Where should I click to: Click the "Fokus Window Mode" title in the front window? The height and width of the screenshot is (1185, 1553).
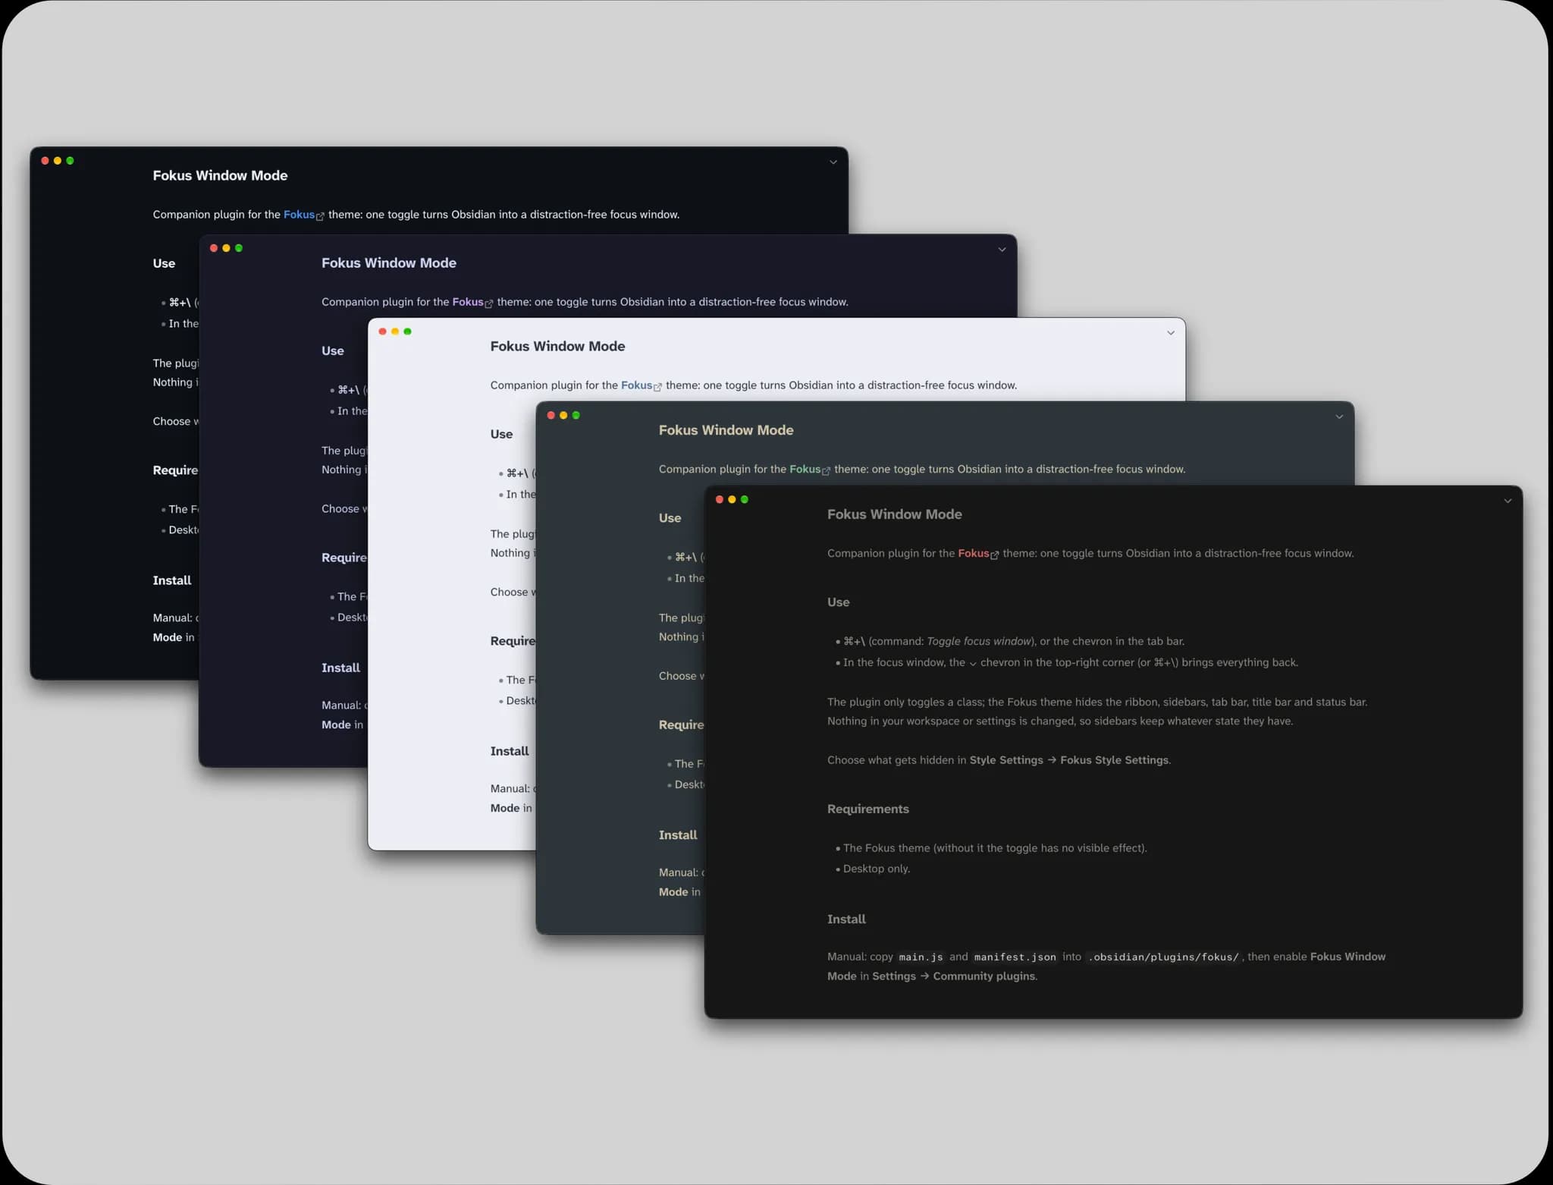click(895, 514)
